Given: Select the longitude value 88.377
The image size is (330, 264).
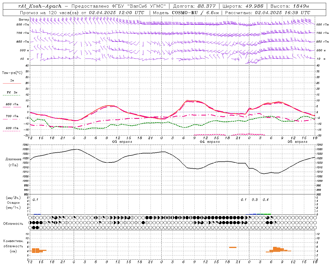Looking at the screenshot, I should (207, 6).
